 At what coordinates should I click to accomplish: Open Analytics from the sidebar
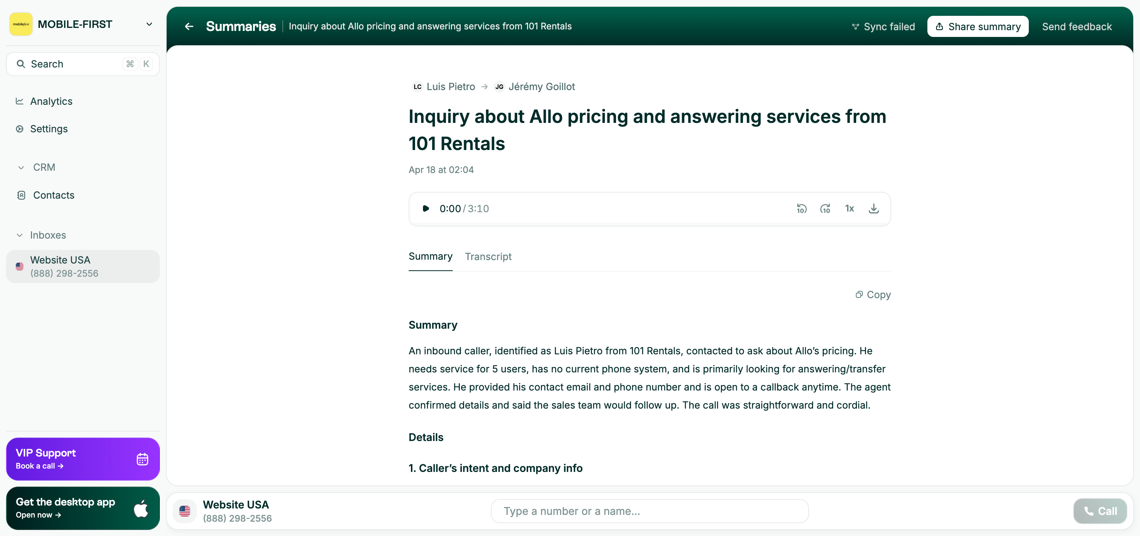[51, 101]
